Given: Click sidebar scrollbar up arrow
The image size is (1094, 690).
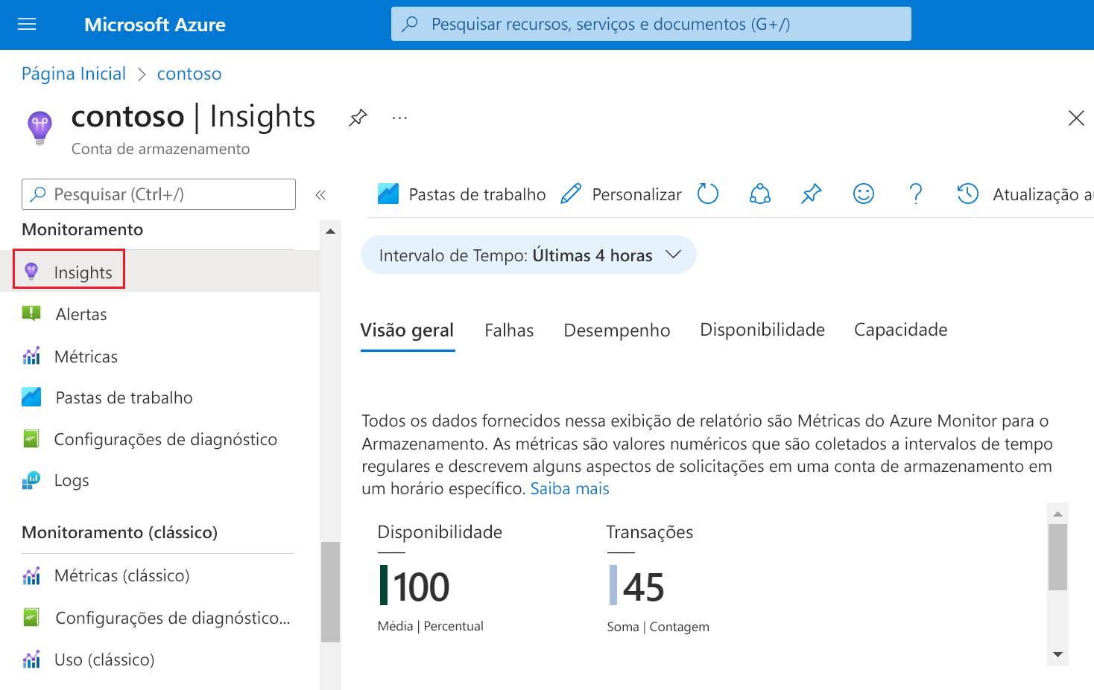Looking at the screenshot, I should [x=330, y=231].
